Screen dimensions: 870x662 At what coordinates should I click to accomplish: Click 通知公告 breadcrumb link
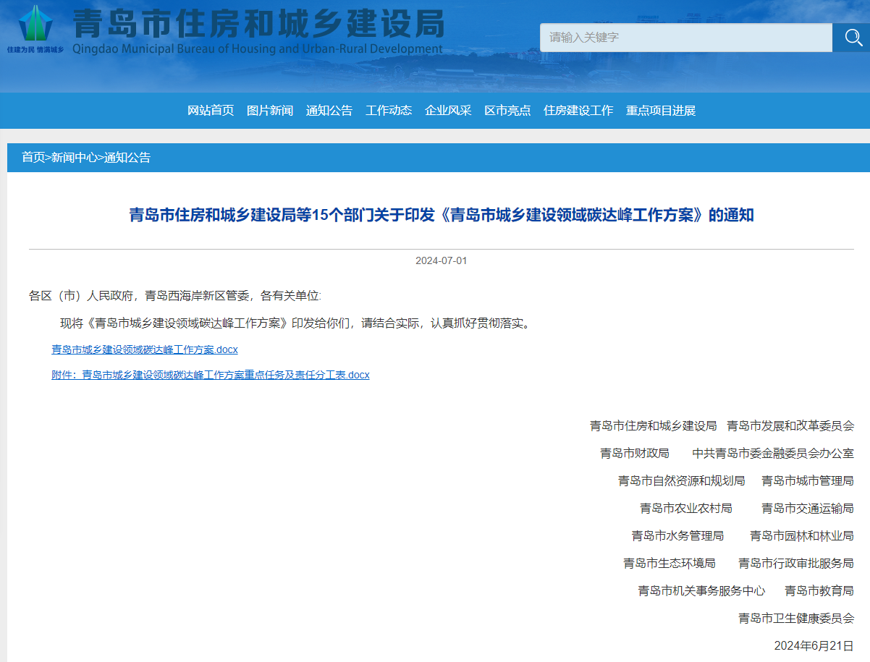click(x=127, y=157)
